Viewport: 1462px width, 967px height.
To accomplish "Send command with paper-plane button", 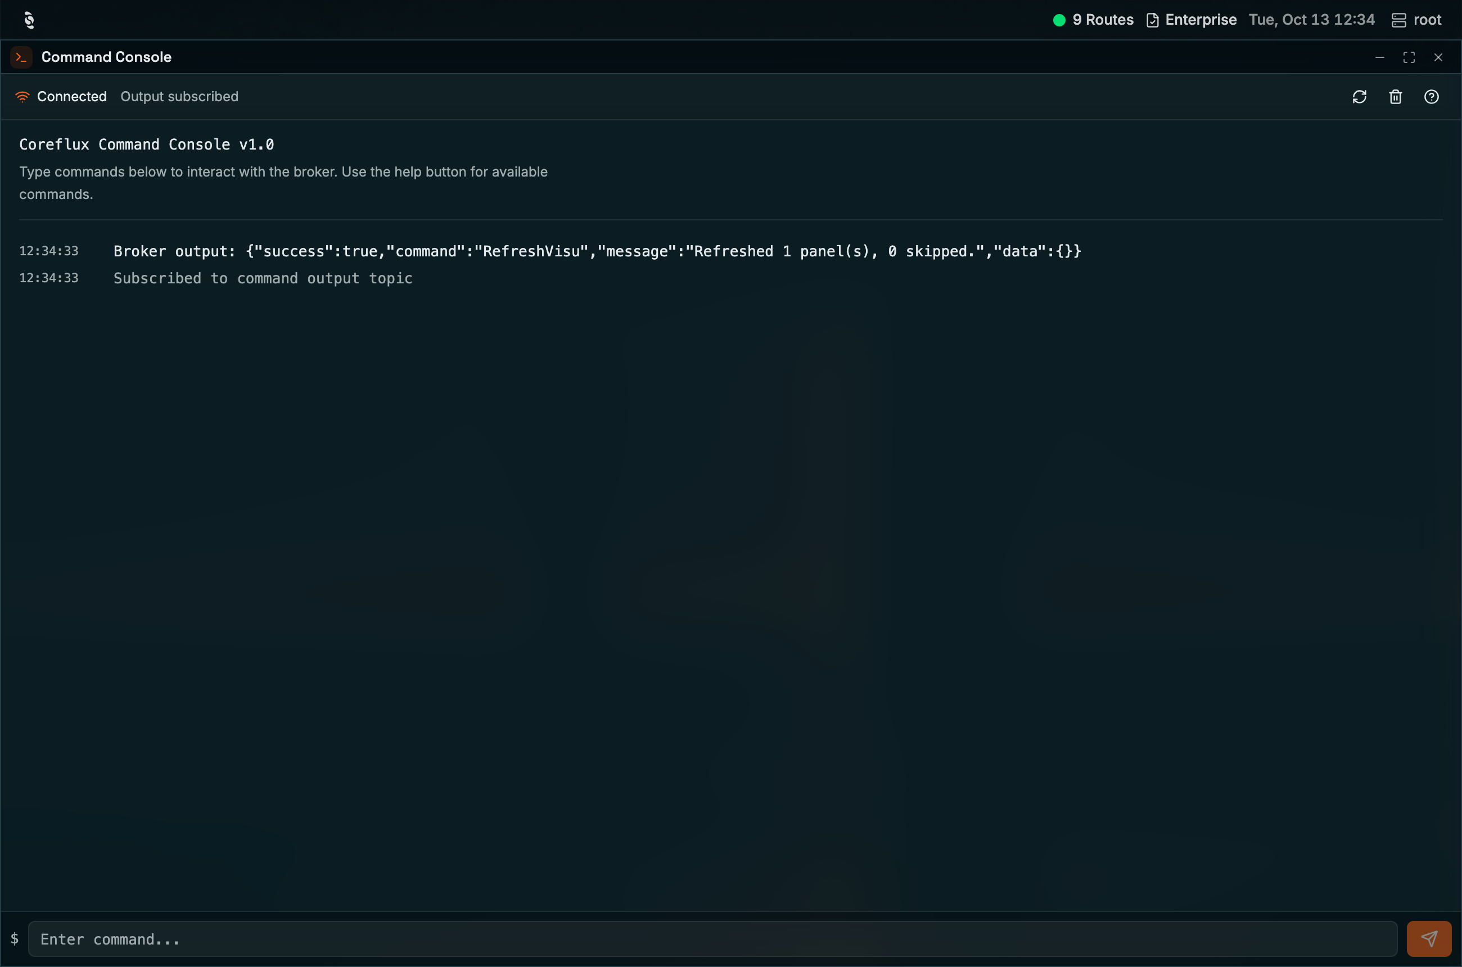I will (1429, 939).
